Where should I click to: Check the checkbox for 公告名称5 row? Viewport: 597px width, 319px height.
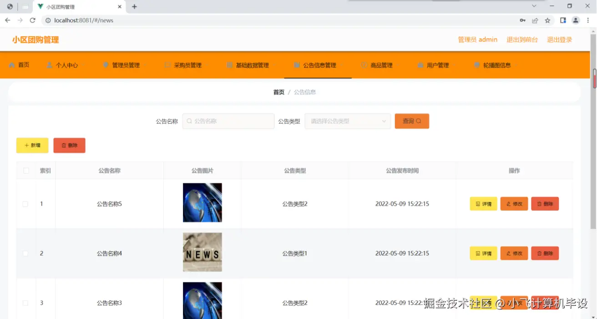pyautogui.click(x=25, y=204)
